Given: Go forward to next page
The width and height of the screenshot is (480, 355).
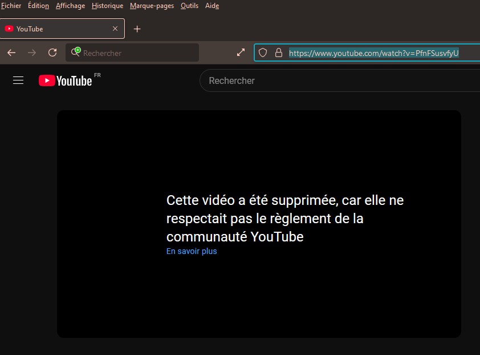Looking at the screenshot, I should point(32,53).
